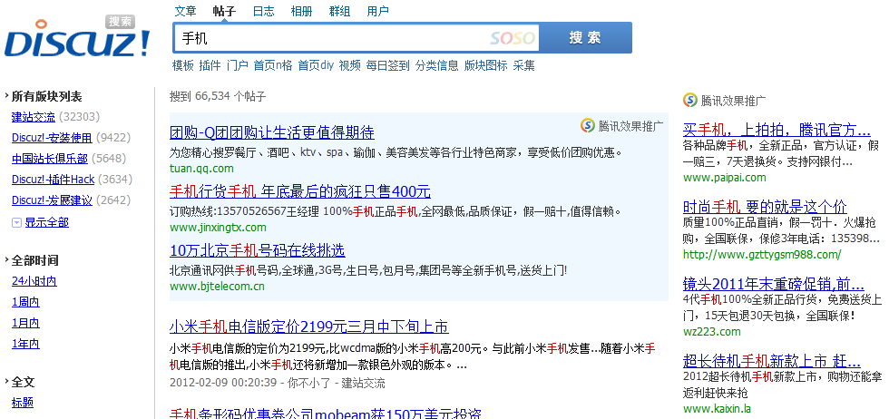Click the 腾讯效果推广 icon above the right ads
This screenshot has width=889, height=419.
click(x=690, y=101)
